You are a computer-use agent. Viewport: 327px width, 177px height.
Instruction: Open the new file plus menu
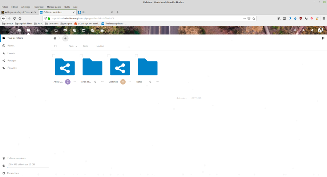(x=65, y=38)
